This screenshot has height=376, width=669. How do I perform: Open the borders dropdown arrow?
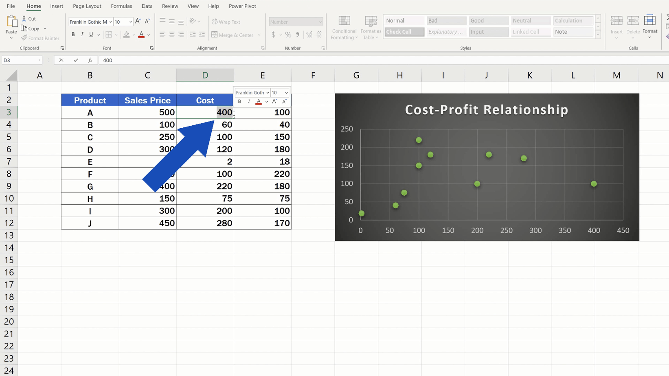(x=116, y=35)
